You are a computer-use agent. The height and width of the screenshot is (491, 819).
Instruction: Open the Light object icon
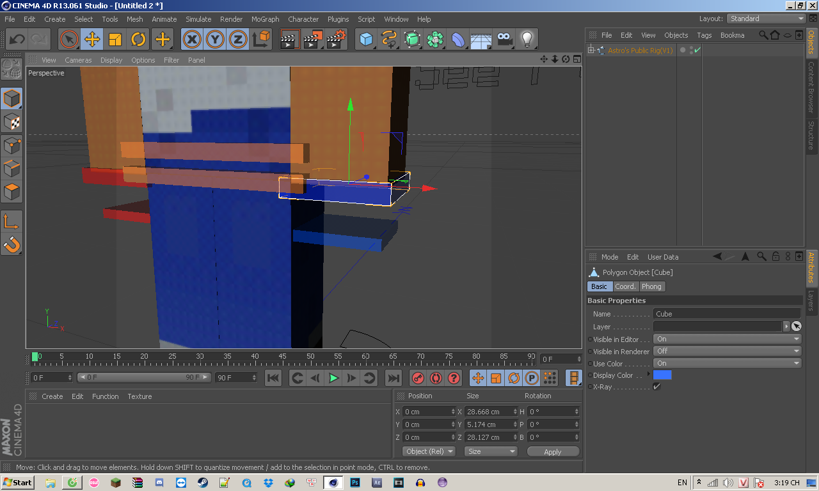pos(527,40)
